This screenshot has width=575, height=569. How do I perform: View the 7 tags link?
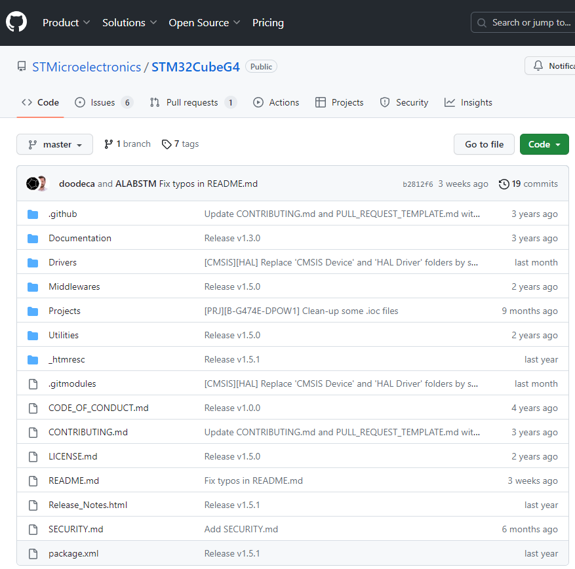[x=180, y=144]
